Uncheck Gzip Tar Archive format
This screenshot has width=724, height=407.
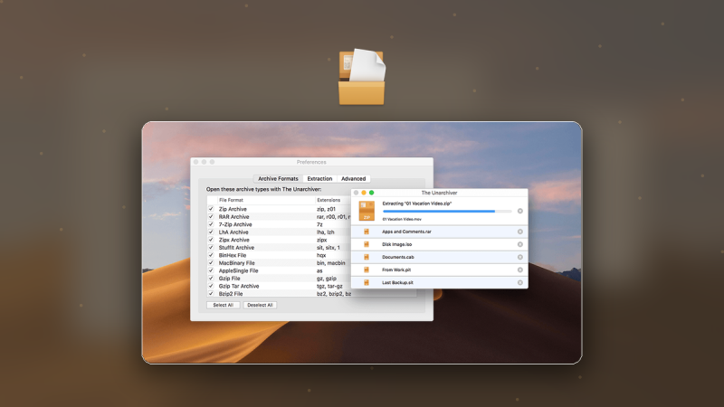[211, 286]
